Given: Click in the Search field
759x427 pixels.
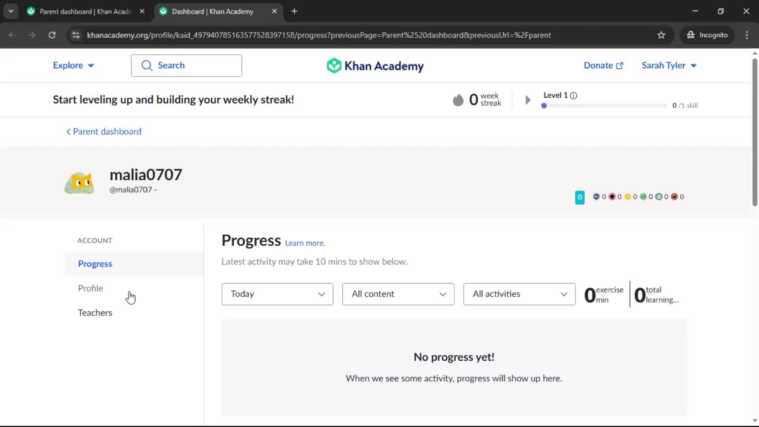Looking at the screenshot, I should tap(186, 66).
